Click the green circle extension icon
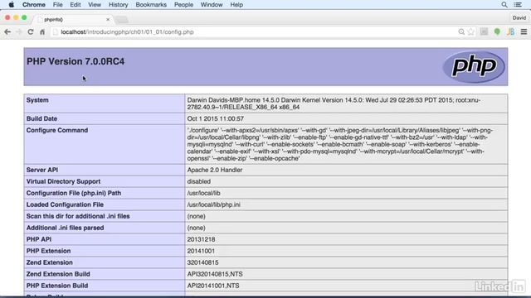The image size is (531, 298). [x=497, y=31]
